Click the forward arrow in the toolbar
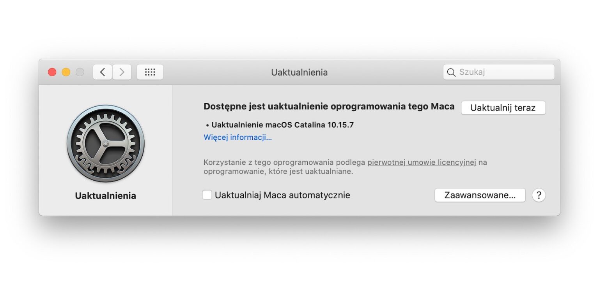 122,72
